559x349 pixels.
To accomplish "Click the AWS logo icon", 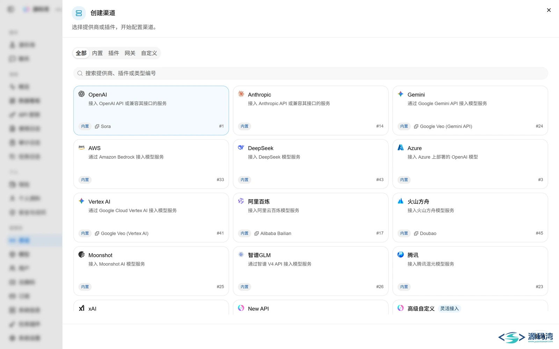I will [x=81, y=147].
